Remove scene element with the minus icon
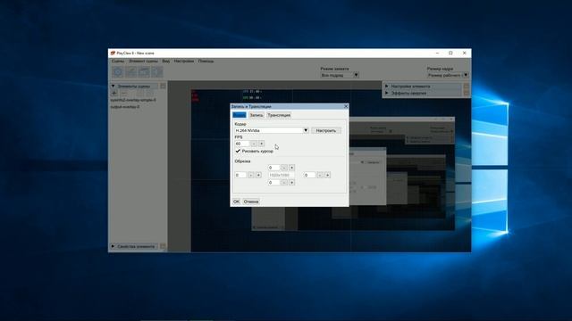This screenshot has width=572, height=321. [124, 93]
